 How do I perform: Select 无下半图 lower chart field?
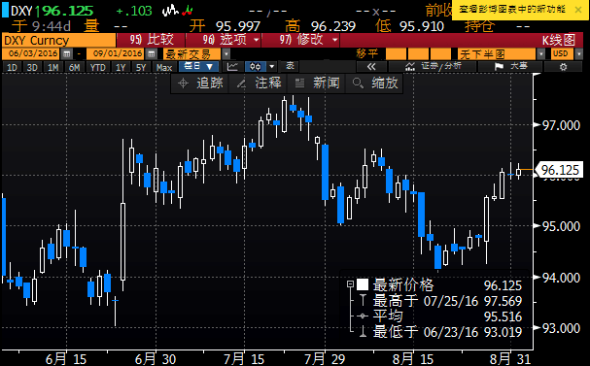coord(497,54)
